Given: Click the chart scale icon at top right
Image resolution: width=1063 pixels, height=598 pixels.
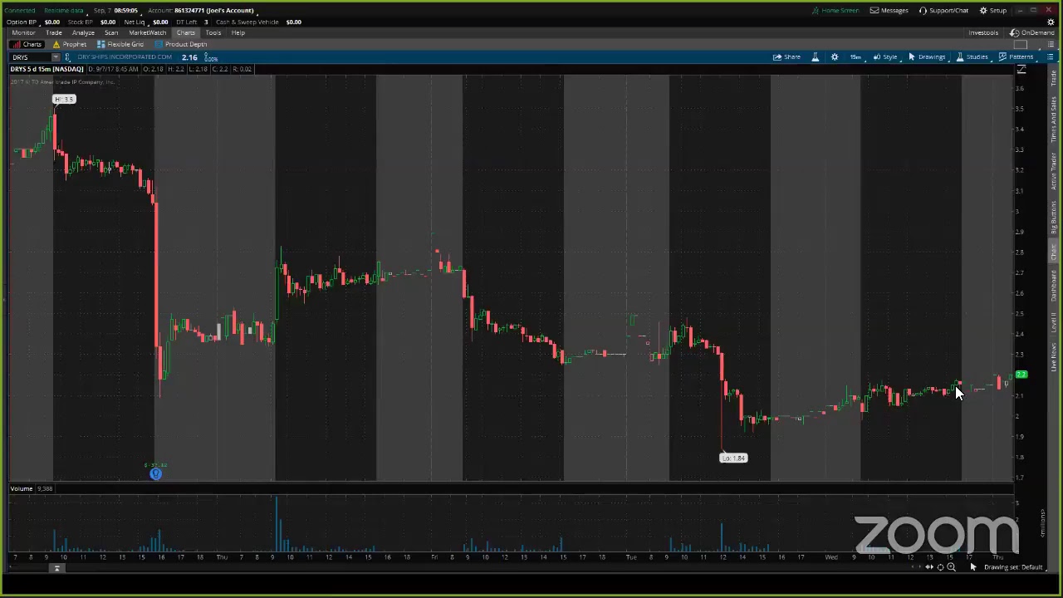Looking at the screenshot, I should click(x=1021, y=70).
